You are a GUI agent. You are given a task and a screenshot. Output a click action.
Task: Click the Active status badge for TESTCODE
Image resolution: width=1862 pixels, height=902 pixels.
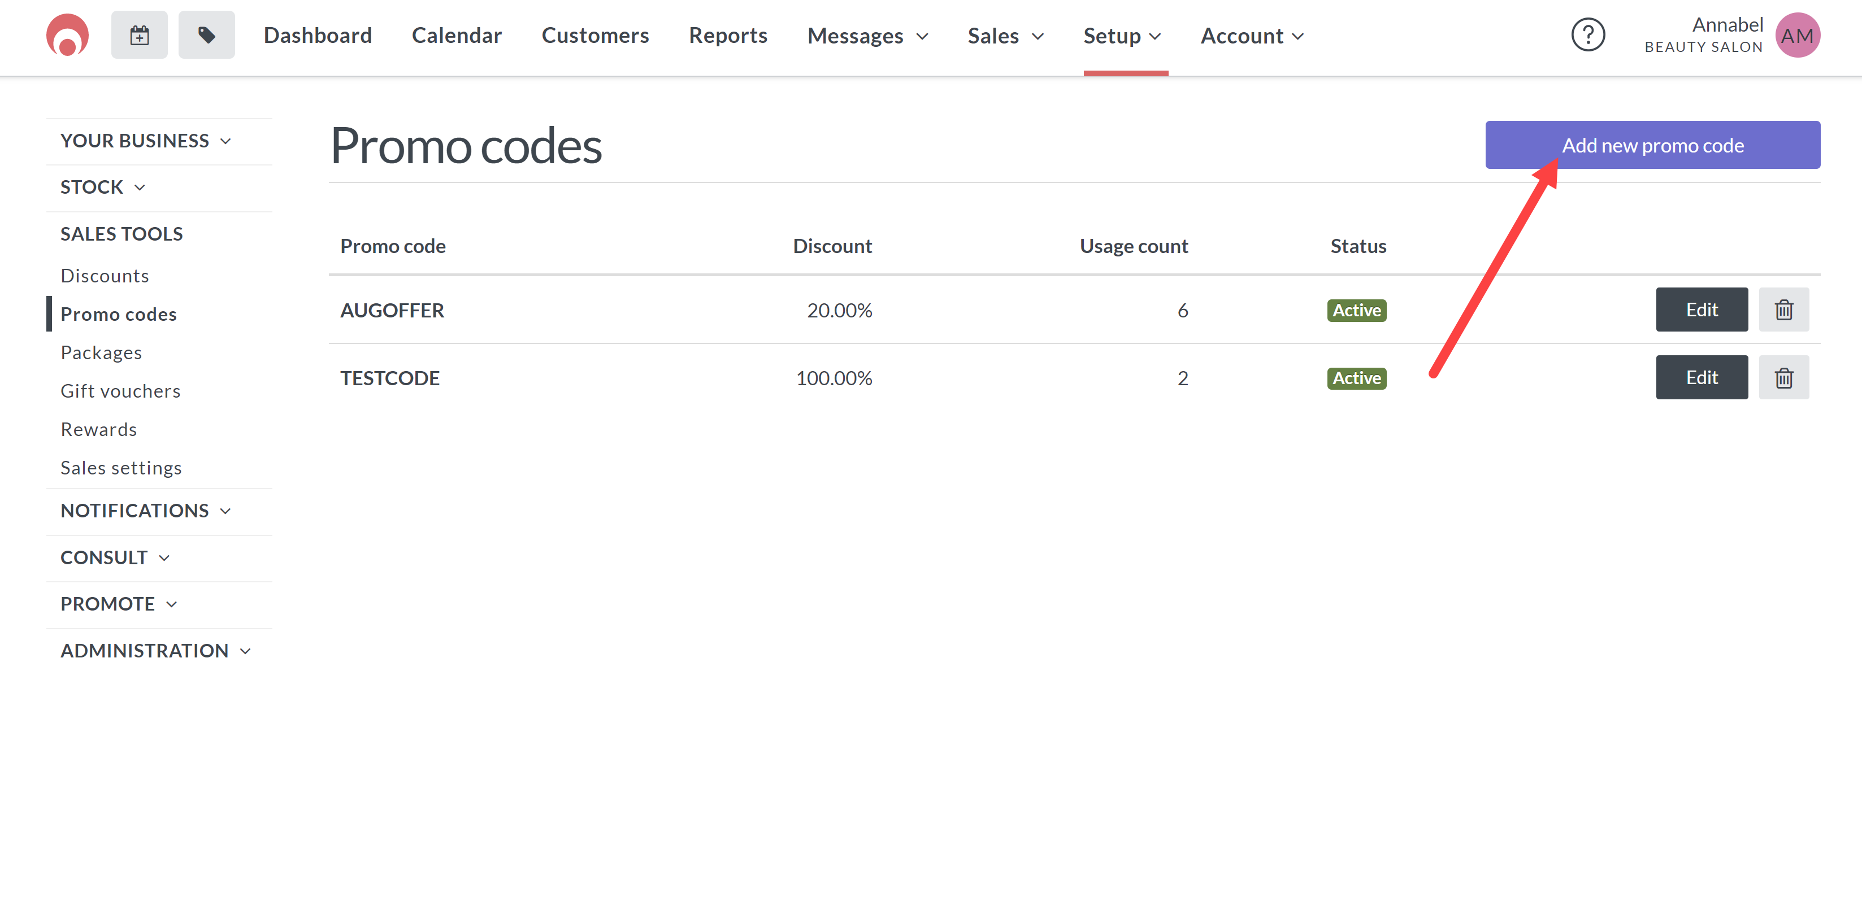point(1355,377)
